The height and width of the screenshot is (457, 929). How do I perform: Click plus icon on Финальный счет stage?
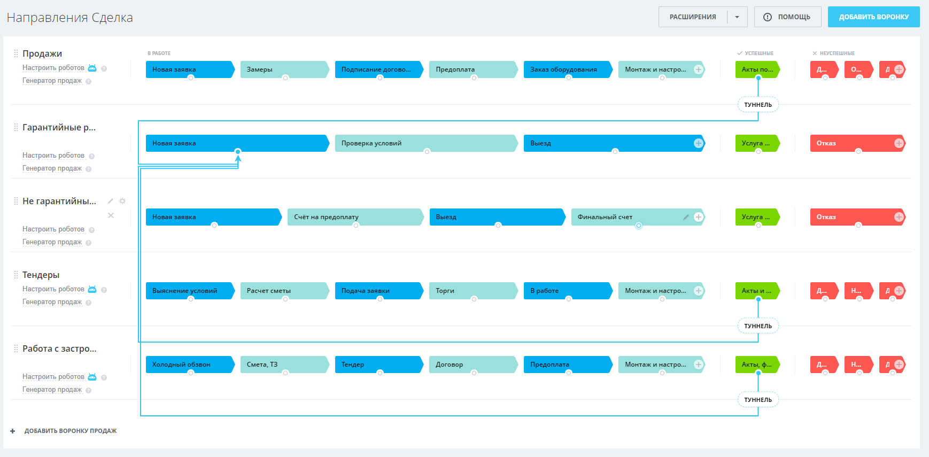click(x=698, y=217)
